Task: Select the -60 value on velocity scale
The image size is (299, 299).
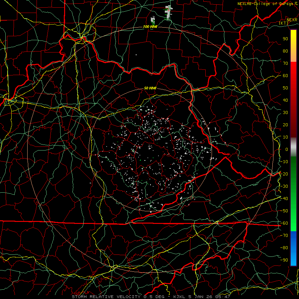Action: [284, 223]
